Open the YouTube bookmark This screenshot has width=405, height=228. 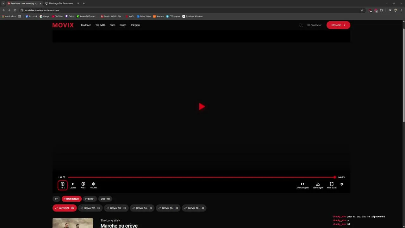(57, 16)
